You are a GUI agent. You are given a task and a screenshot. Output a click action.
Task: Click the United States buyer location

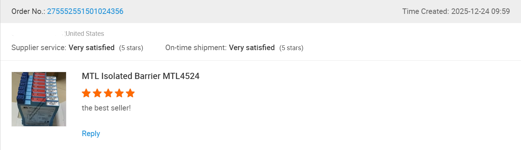pos(85,34)
